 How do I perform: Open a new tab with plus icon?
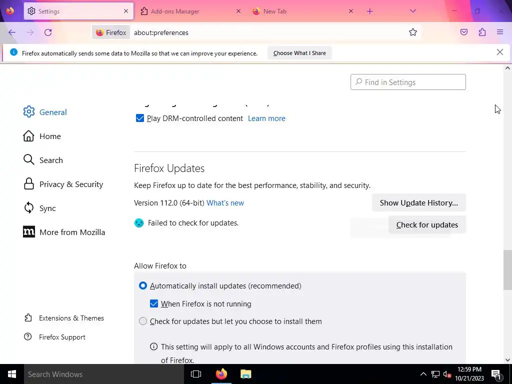(x=369, y=11)
